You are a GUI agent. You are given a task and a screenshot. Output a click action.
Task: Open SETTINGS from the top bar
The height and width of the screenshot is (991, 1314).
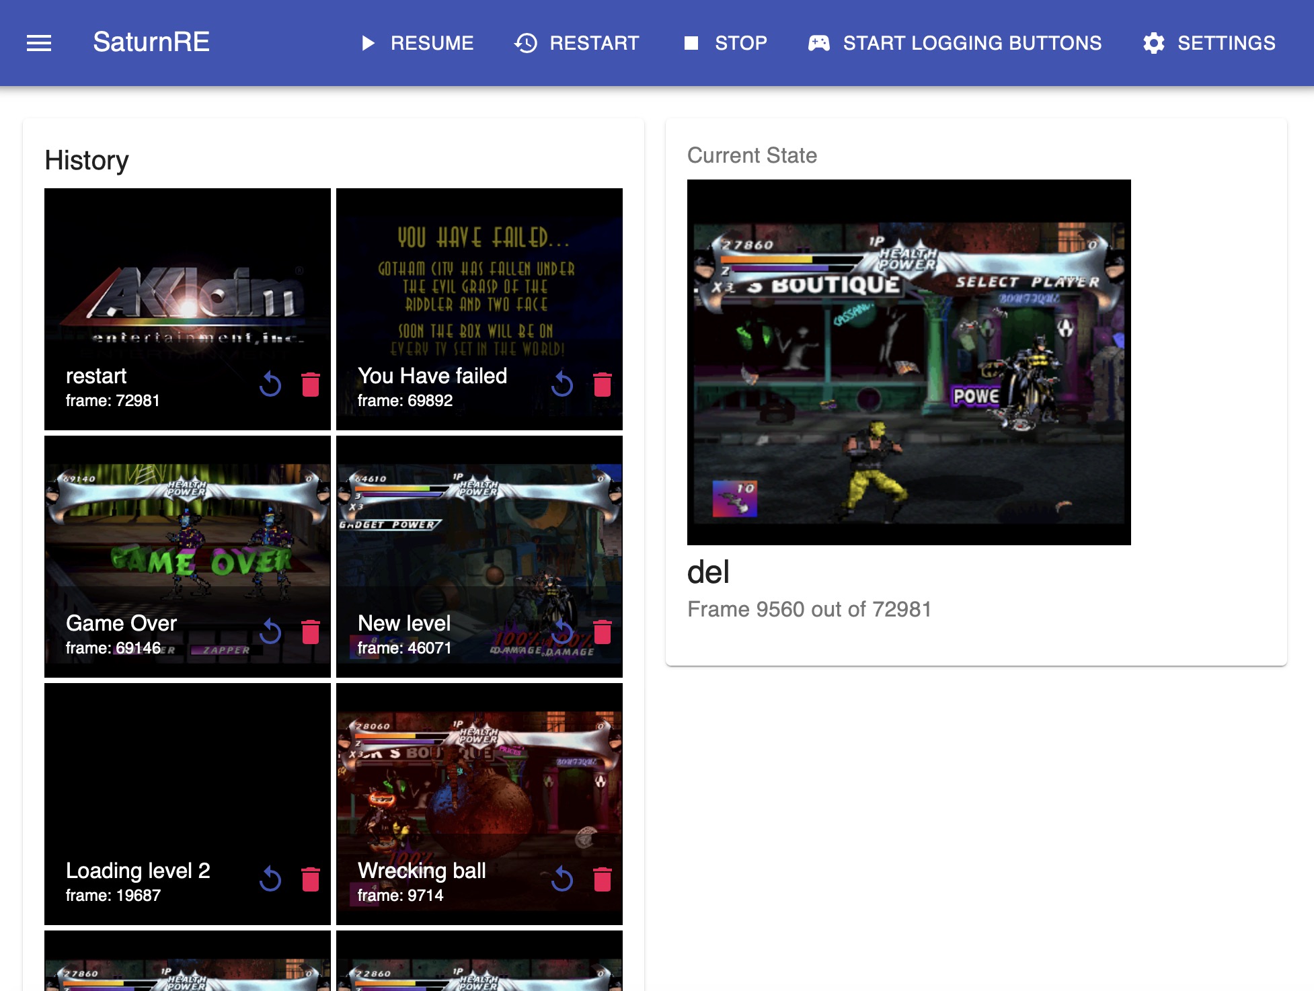(1209, 43)
